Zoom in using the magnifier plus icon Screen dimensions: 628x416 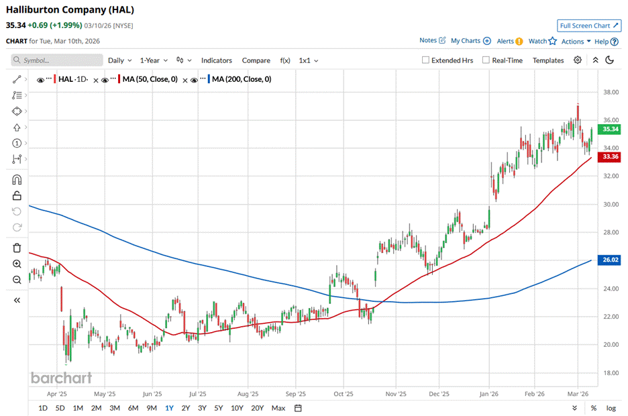tap(17, 264)
